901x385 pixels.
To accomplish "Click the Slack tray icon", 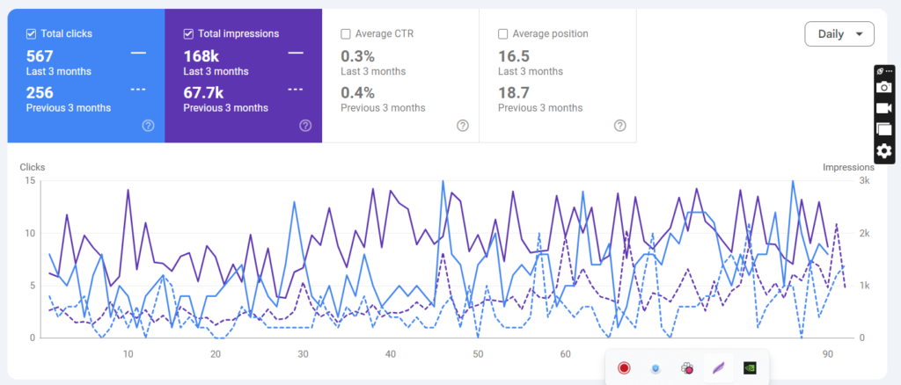I will [x=688, y=368].
